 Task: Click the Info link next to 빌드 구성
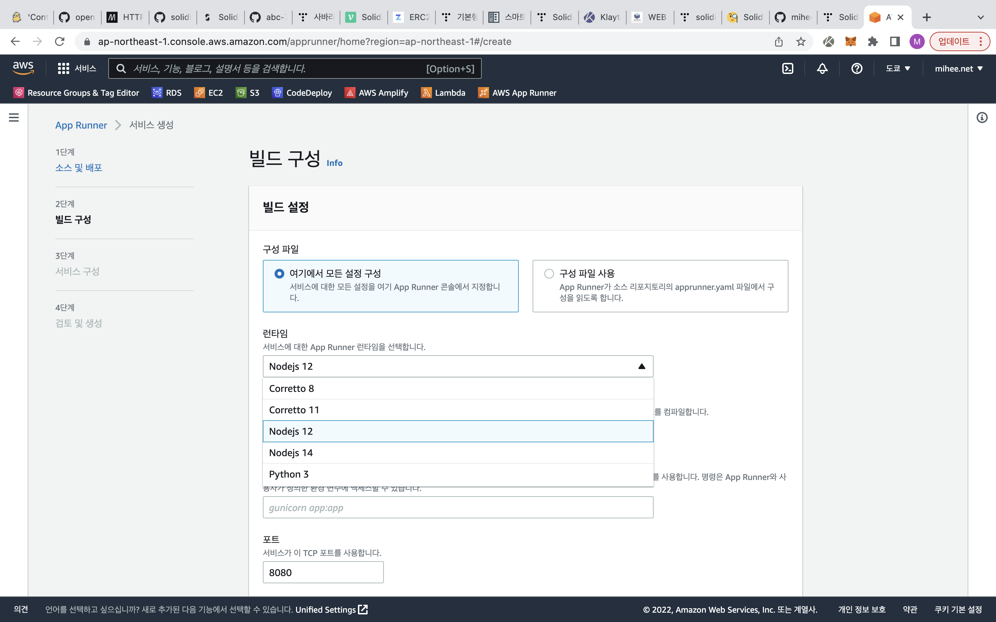pyautogui.click(x=334, y=163)
